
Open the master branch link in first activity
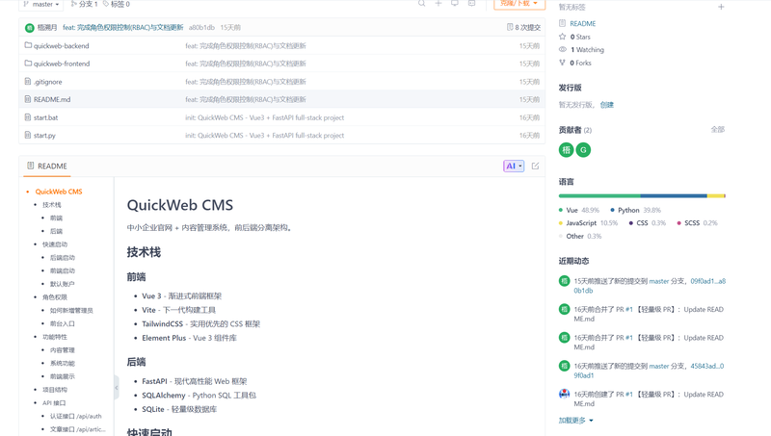pyautogui.click(x=659, y=281)
